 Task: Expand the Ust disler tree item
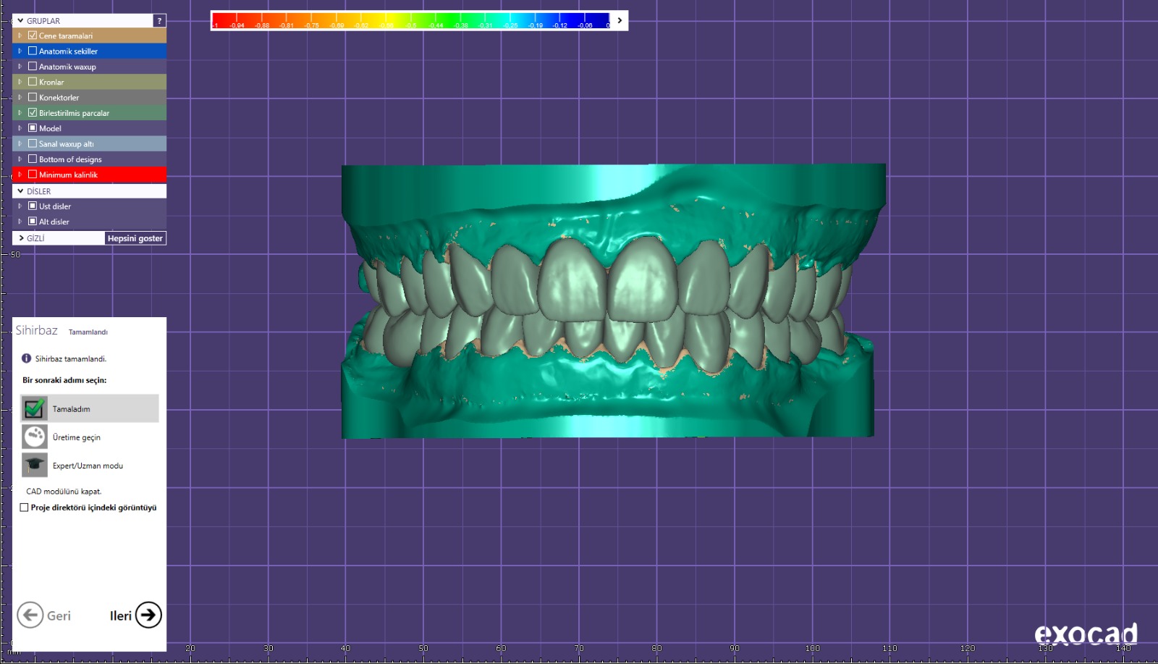20,206
